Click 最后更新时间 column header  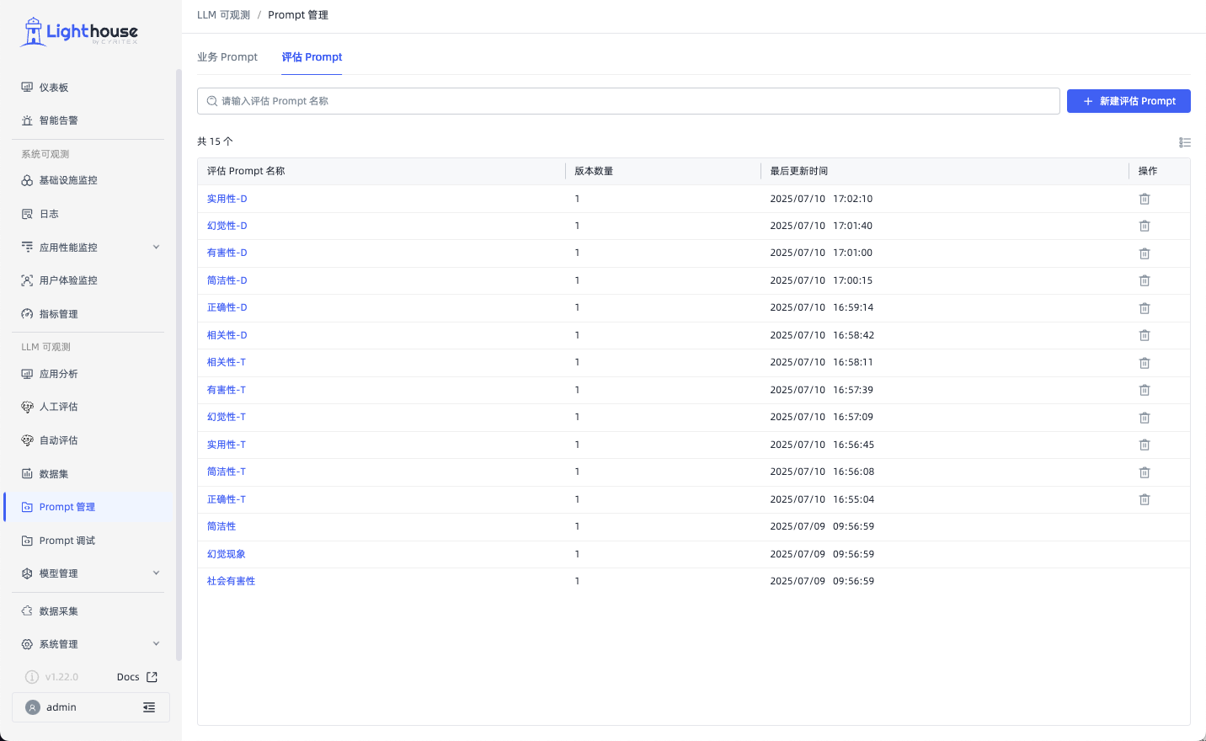pyautogui.click(x=798, y=171)
